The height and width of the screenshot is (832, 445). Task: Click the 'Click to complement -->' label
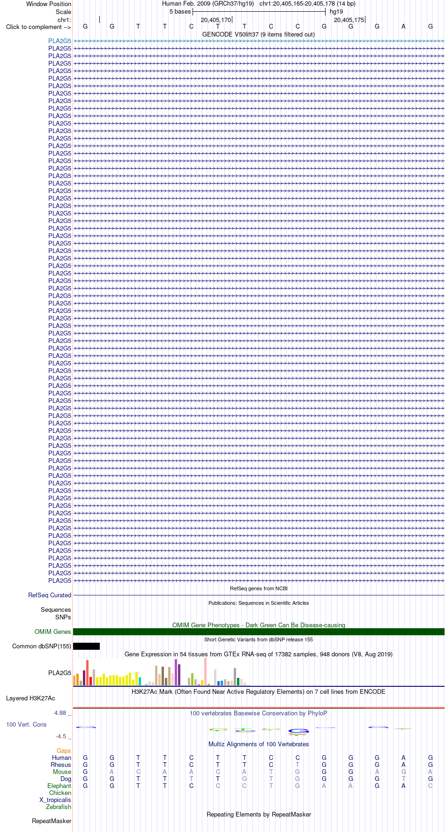pos(38,27)
